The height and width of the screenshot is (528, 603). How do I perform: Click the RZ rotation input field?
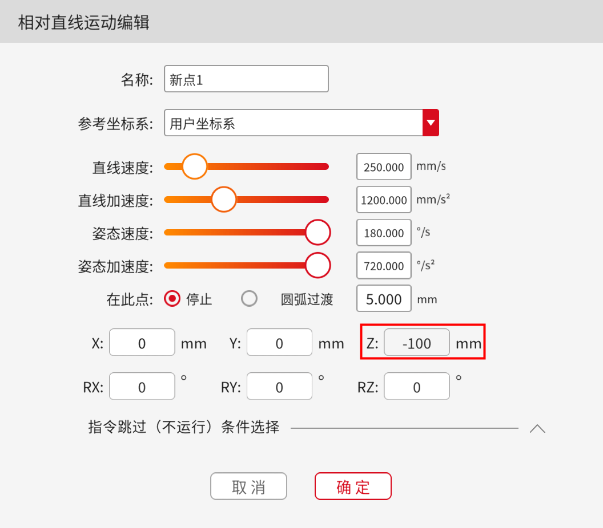[x=416, y=387]
